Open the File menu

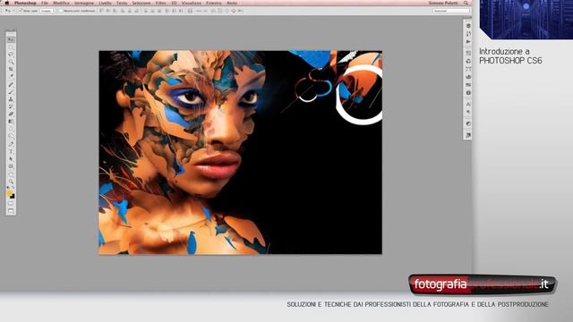coord(45,3)
